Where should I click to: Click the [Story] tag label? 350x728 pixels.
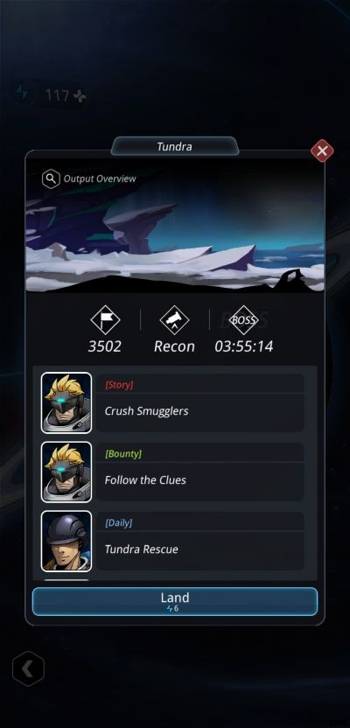point(119,385)
